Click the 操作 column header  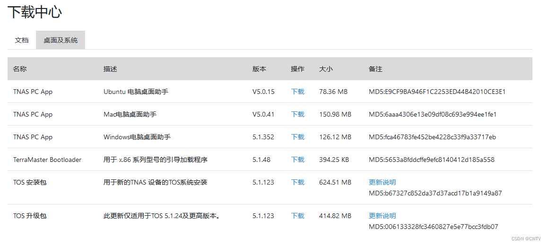(298, 69)
